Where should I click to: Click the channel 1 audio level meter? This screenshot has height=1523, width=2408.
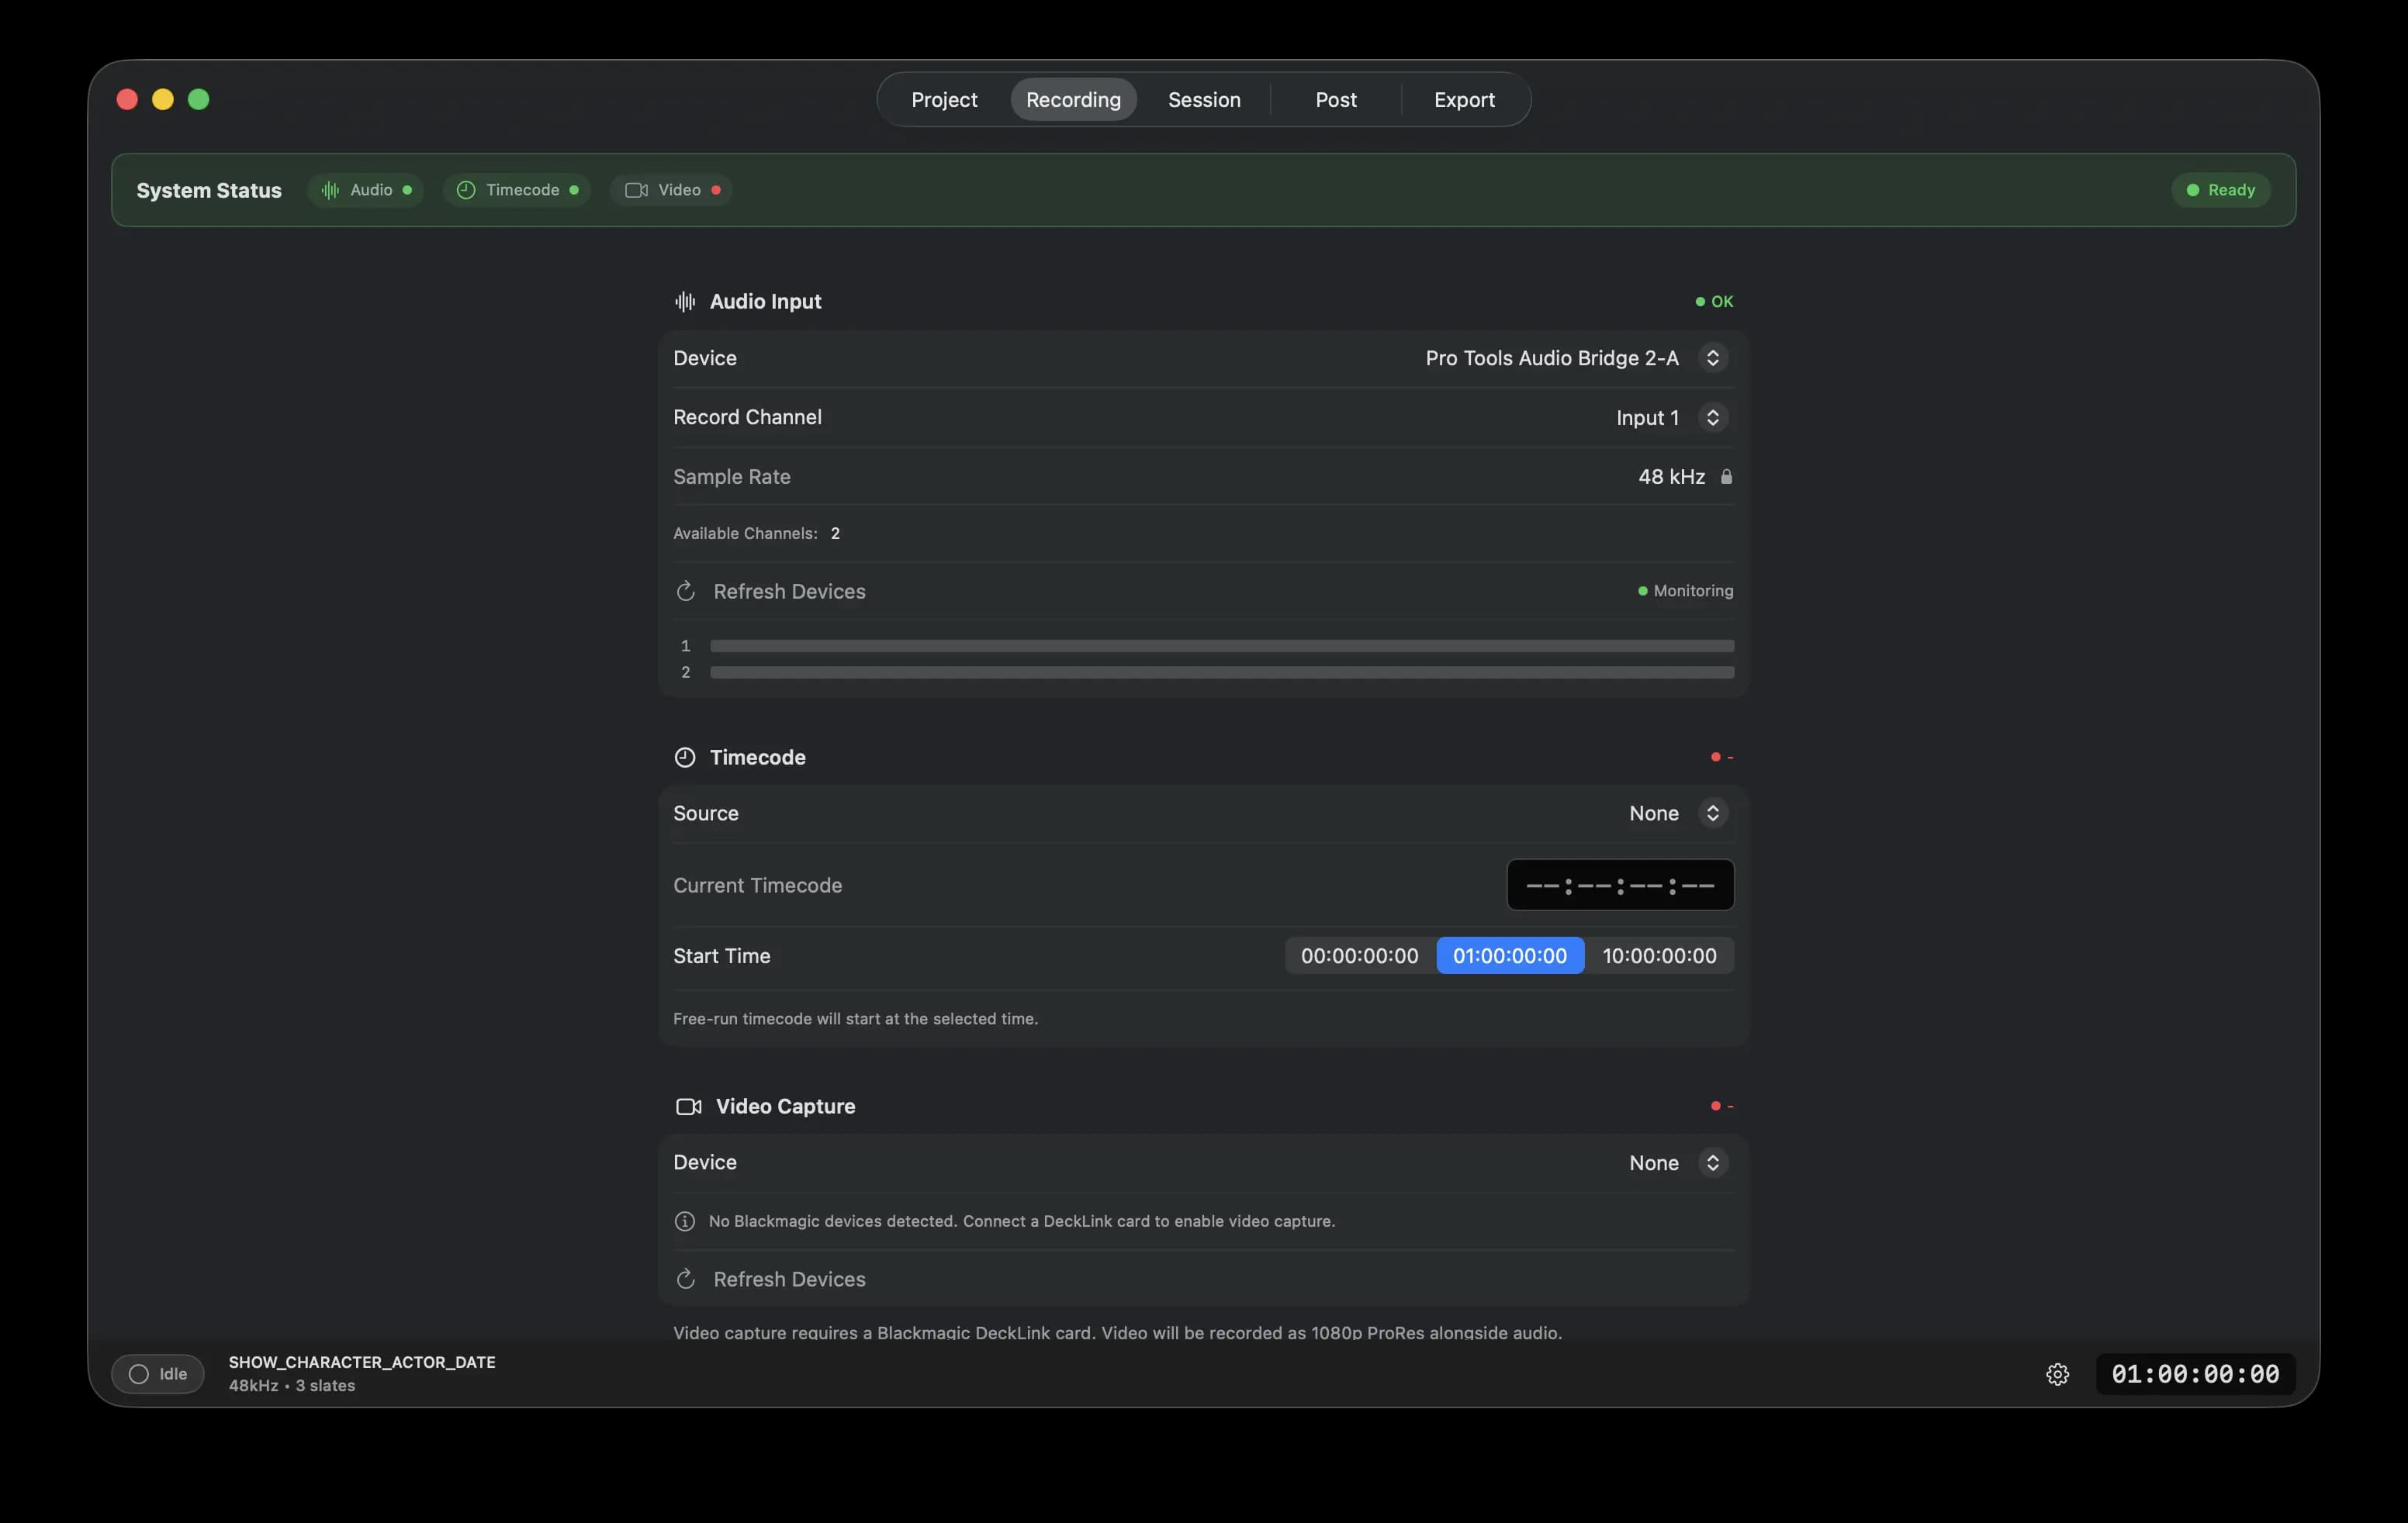1221,647
